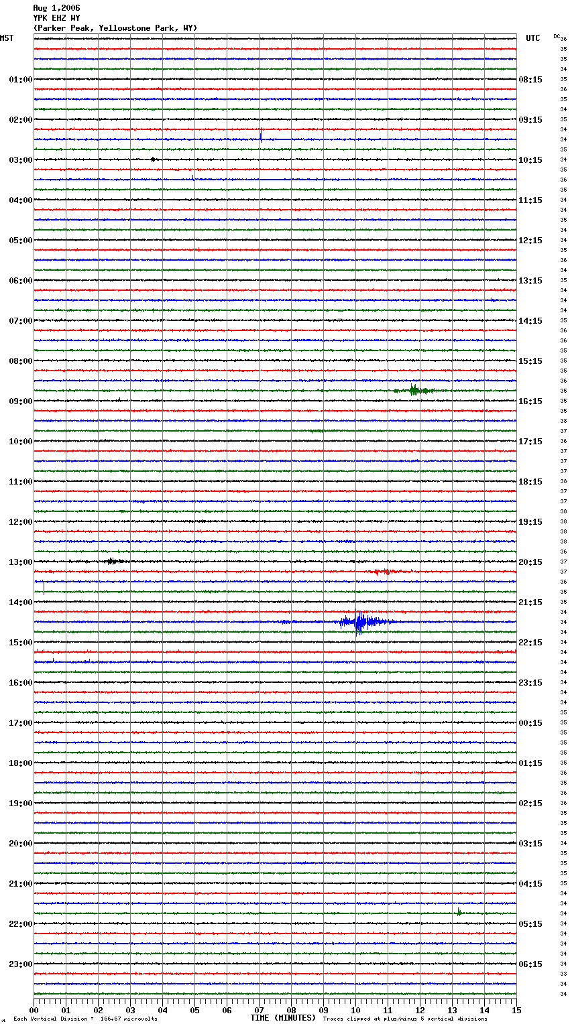Click the 20:15 UTC time label
The height and width of the screenshot is (1028, 570).
pos(530,562)
